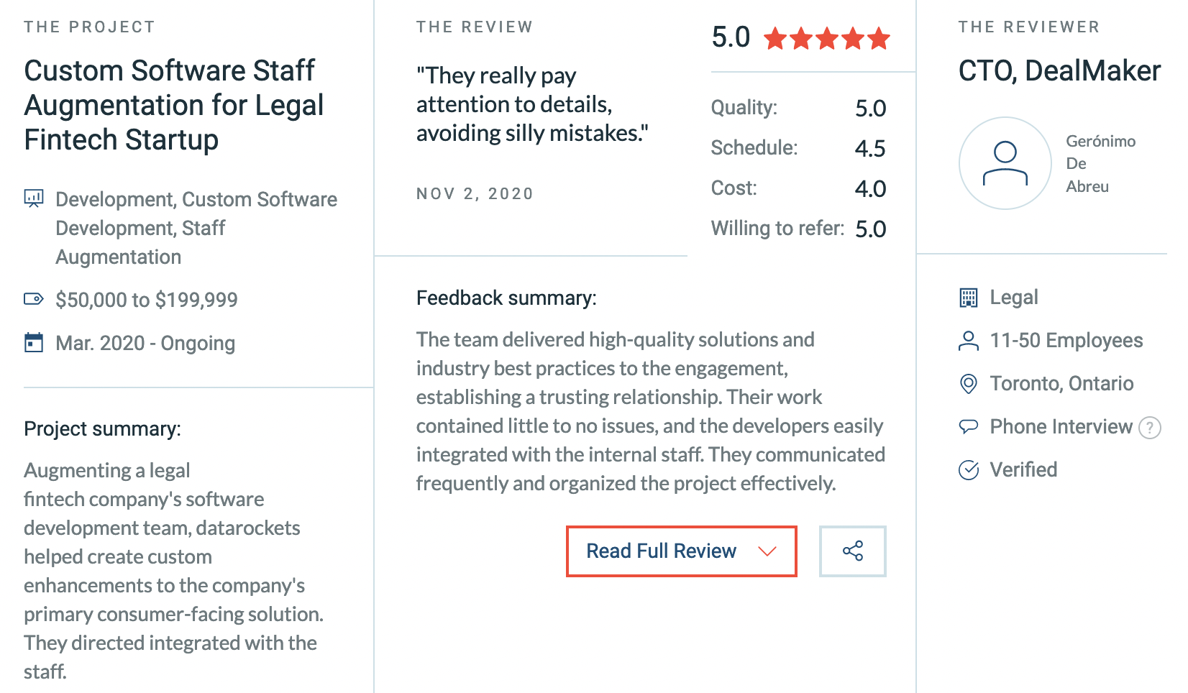Viewport: 1188px width, 693px height.
Task: Click the CTO, DealMaker heading
Action: tap(1059, 70)
